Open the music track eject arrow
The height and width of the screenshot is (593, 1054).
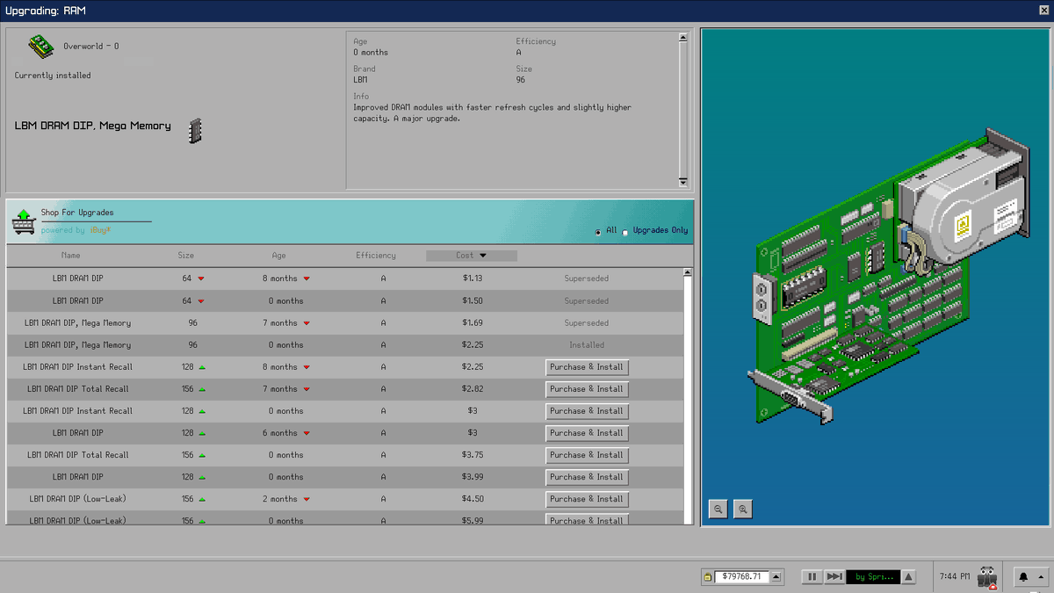click(x=908, y=577)
